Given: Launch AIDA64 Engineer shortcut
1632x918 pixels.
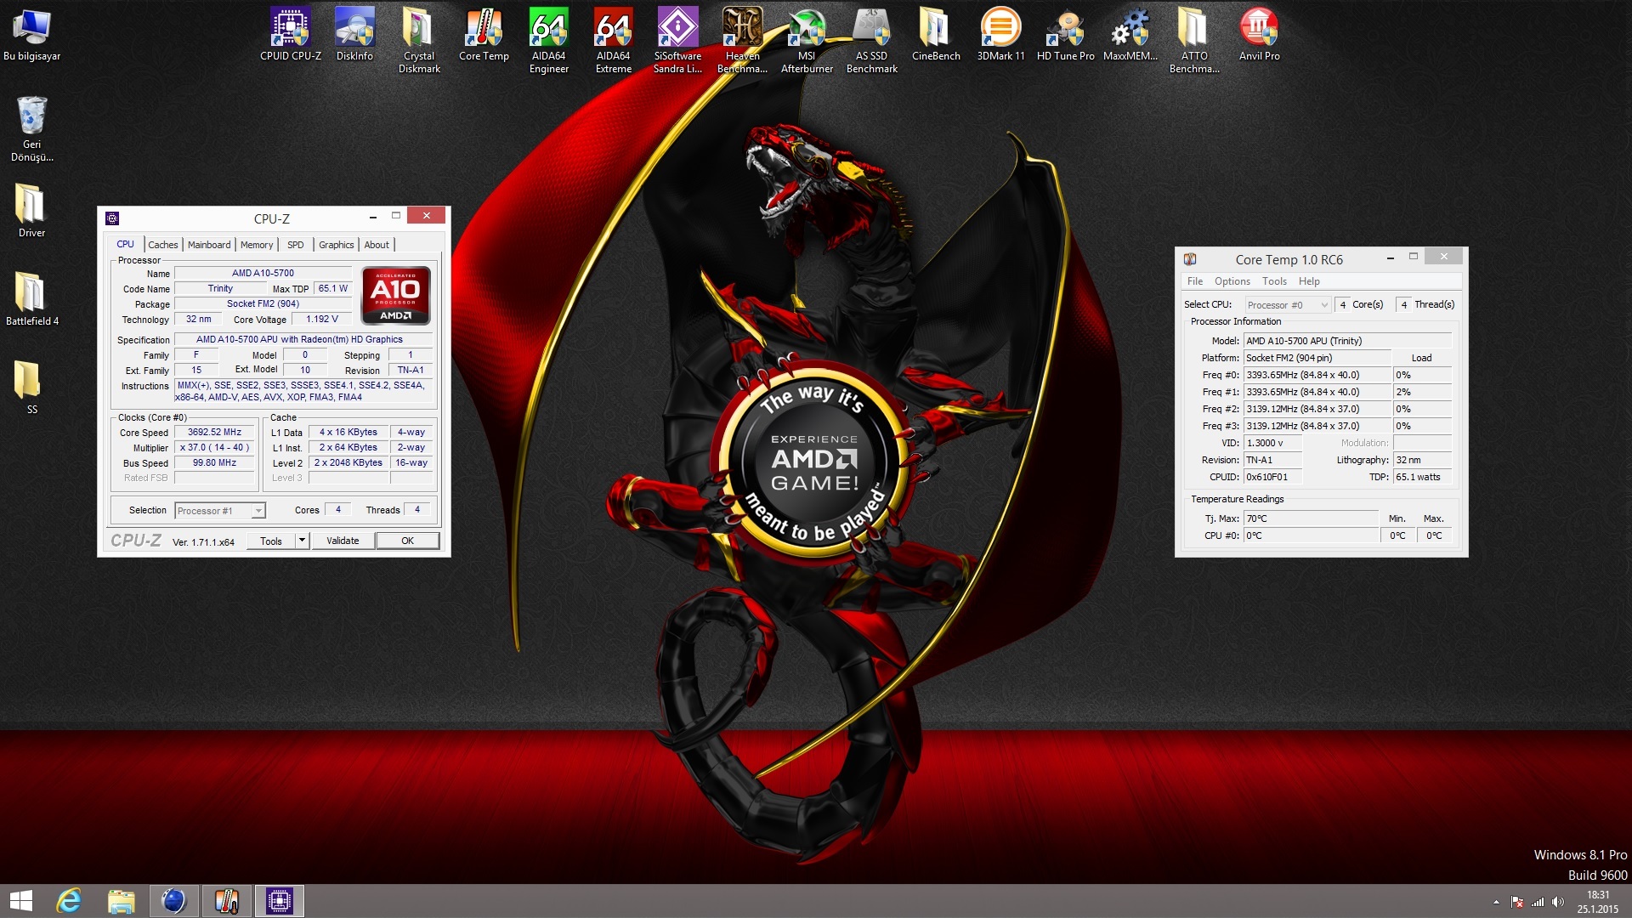Looking at the screenshot, I should 548,40.
